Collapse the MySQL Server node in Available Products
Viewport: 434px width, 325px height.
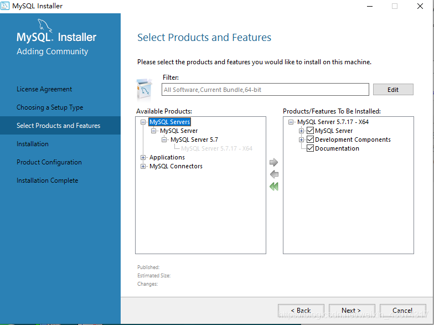pos(154,131)
